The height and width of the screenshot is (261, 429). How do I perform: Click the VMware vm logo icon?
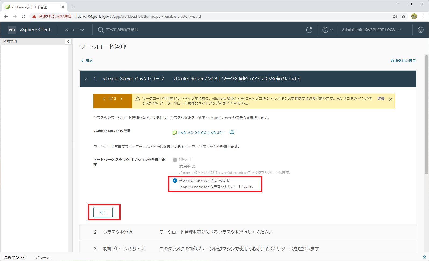12,30
